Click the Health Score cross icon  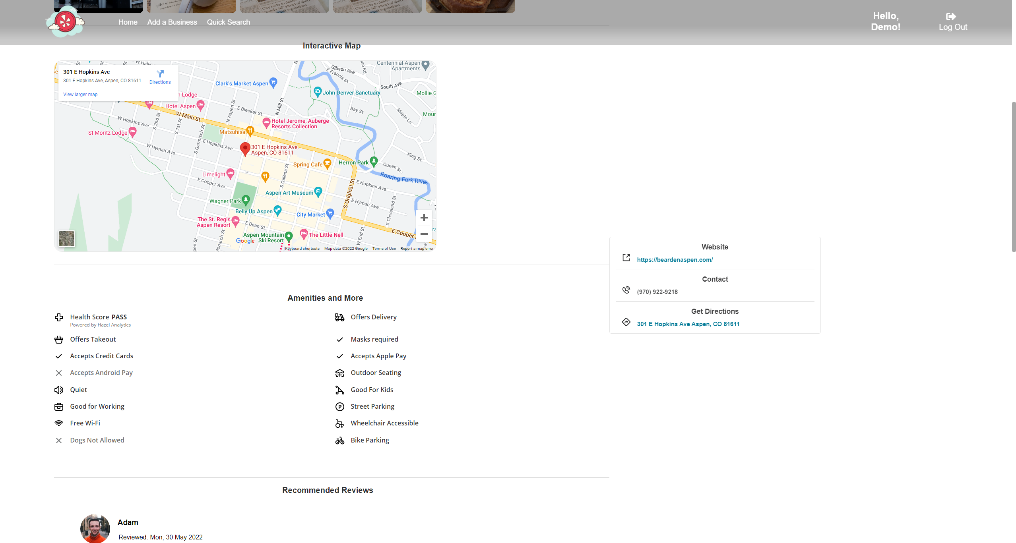click(x=59, y=317)
